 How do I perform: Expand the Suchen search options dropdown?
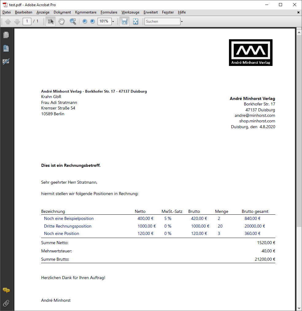[x=182, y=21]
